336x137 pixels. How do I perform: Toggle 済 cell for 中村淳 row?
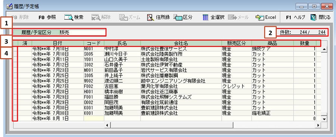tap(25, 49)
